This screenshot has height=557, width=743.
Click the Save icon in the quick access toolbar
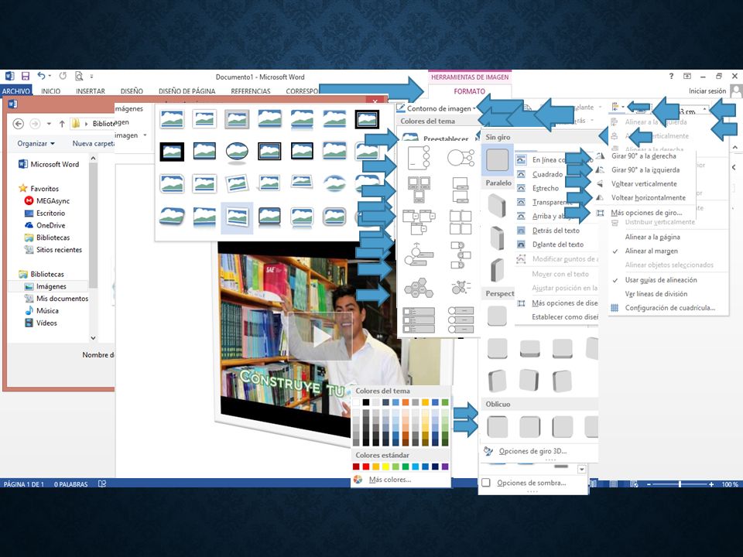click(x=26, y=76)
